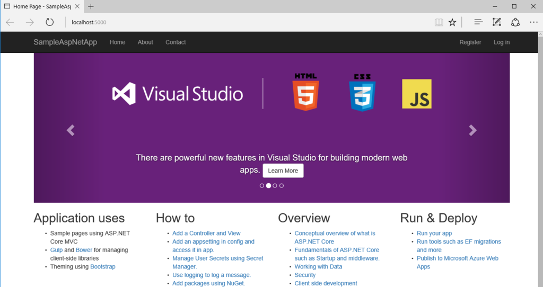Click Run & Deploy heading
Screen dimensions: 543x287
439,218
